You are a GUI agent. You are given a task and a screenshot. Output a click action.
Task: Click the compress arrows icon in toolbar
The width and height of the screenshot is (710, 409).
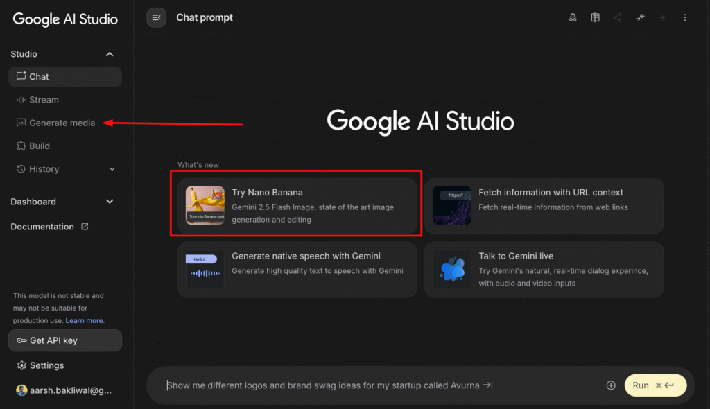639,17
